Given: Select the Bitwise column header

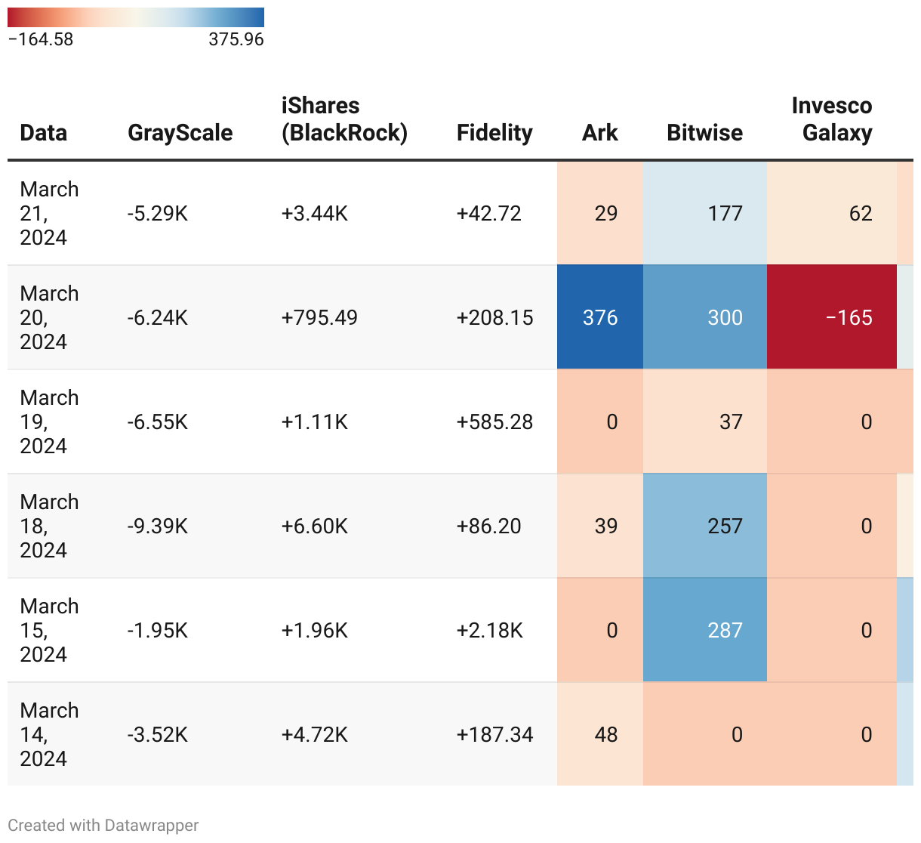Looking at the screenshot, I should (x=704, y=133).
